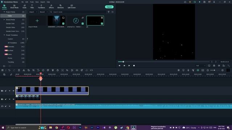Click the timeline horizontal scrollbar
This screenshot has width=232, height=130.
click(48, 124)
